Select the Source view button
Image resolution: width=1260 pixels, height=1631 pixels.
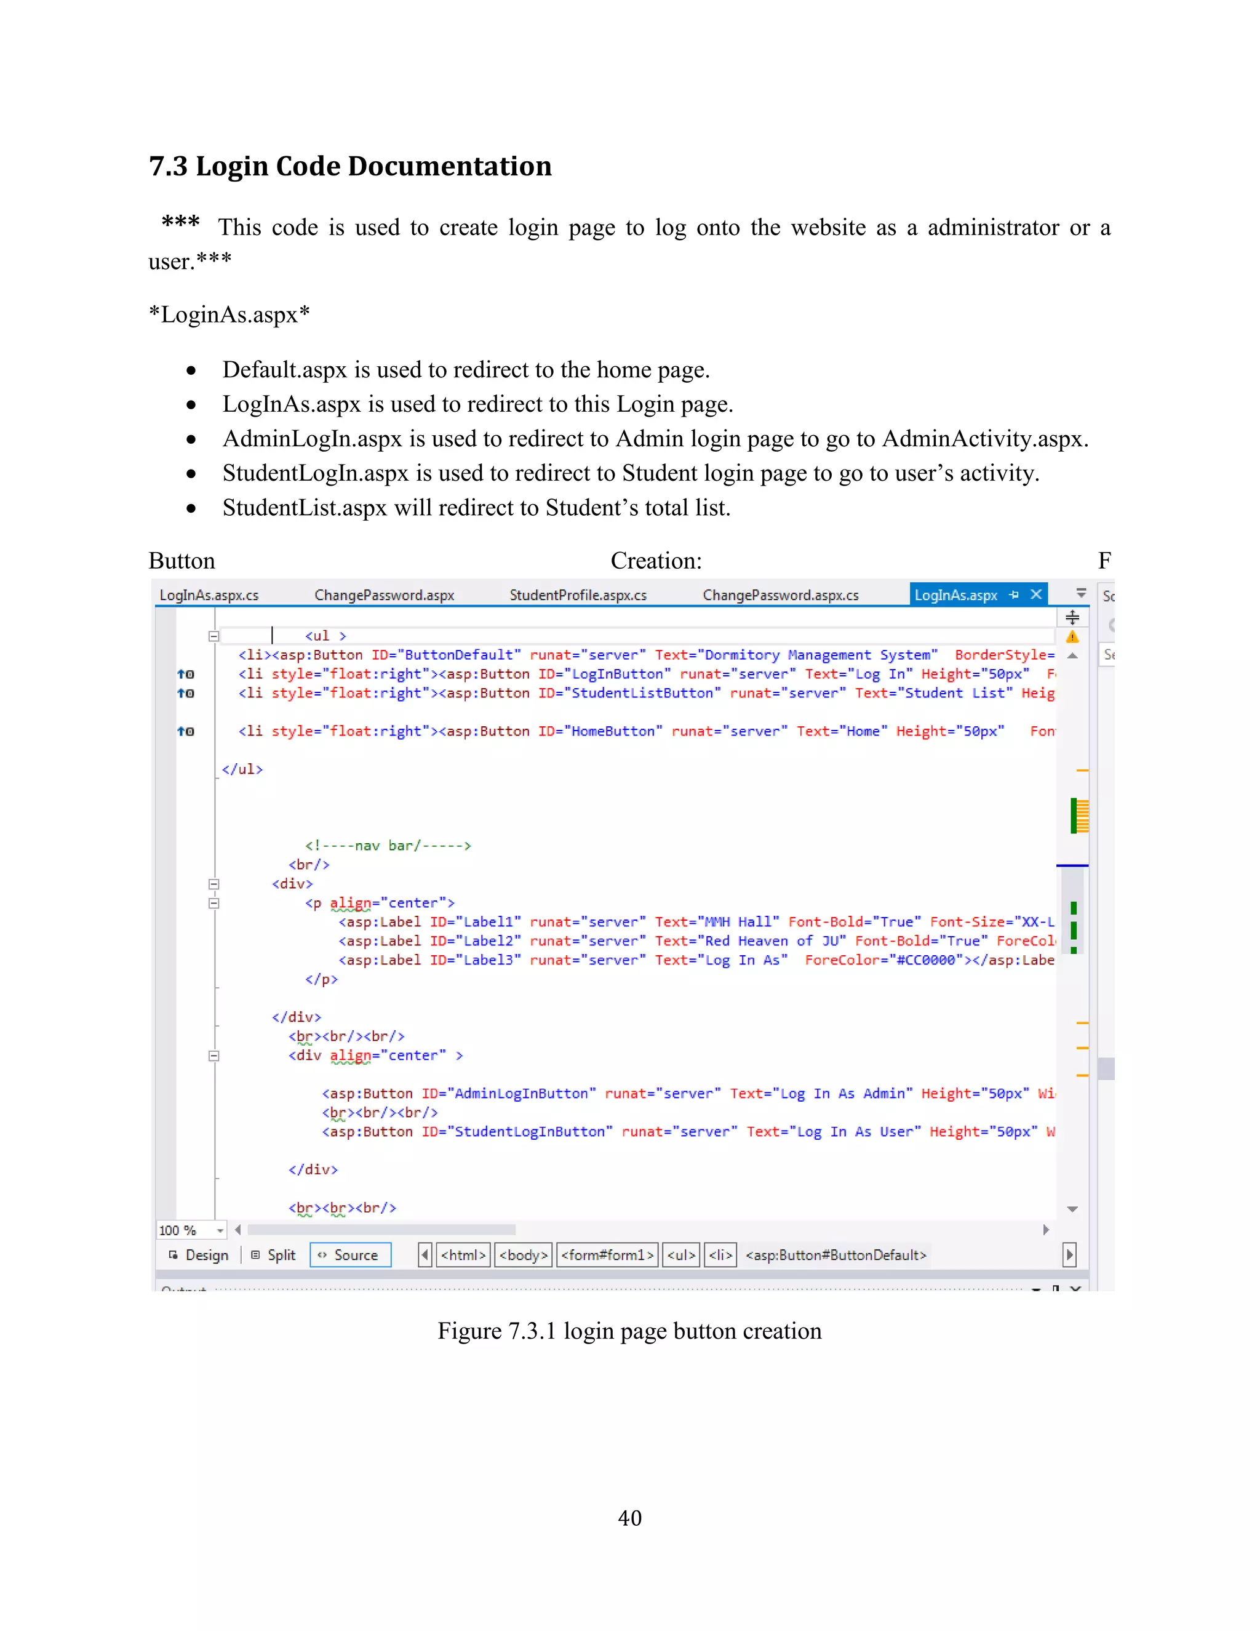pos(350,1256)
